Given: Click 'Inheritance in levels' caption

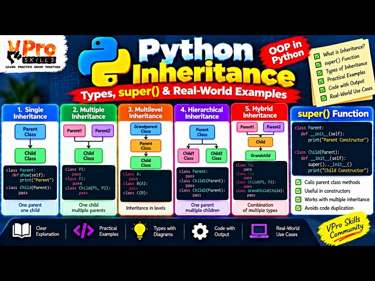Looking at the screenshot, I should 146,208.
